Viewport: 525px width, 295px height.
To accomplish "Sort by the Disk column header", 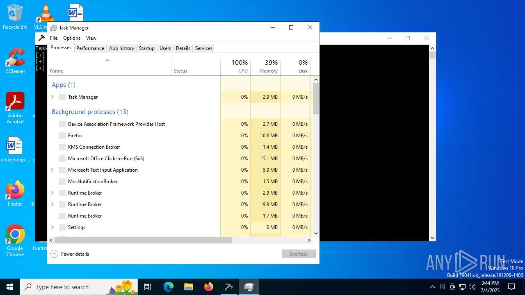I will coord(295,67).
